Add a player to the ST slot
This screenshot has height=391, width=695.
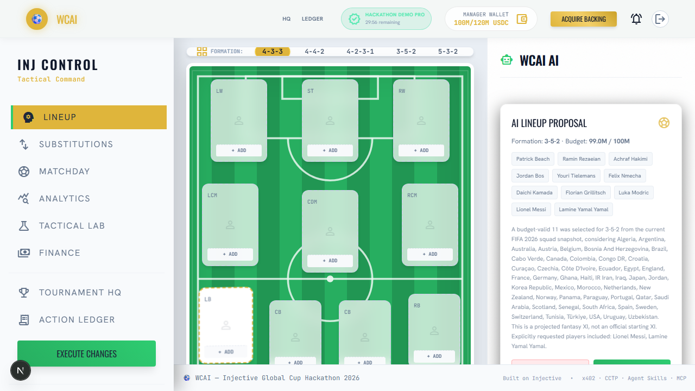(330, 150)
